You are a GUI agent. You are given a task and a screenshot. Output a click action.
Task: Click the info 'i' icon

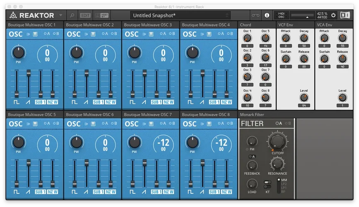point(267,15)
